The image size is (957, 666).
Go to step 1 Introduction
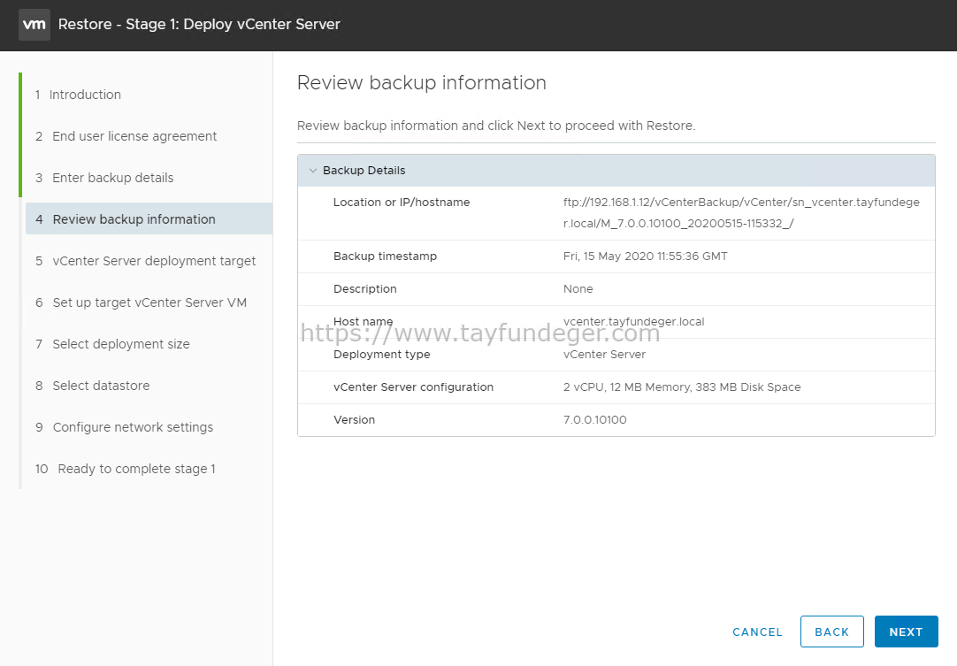(x=78, y=95)
